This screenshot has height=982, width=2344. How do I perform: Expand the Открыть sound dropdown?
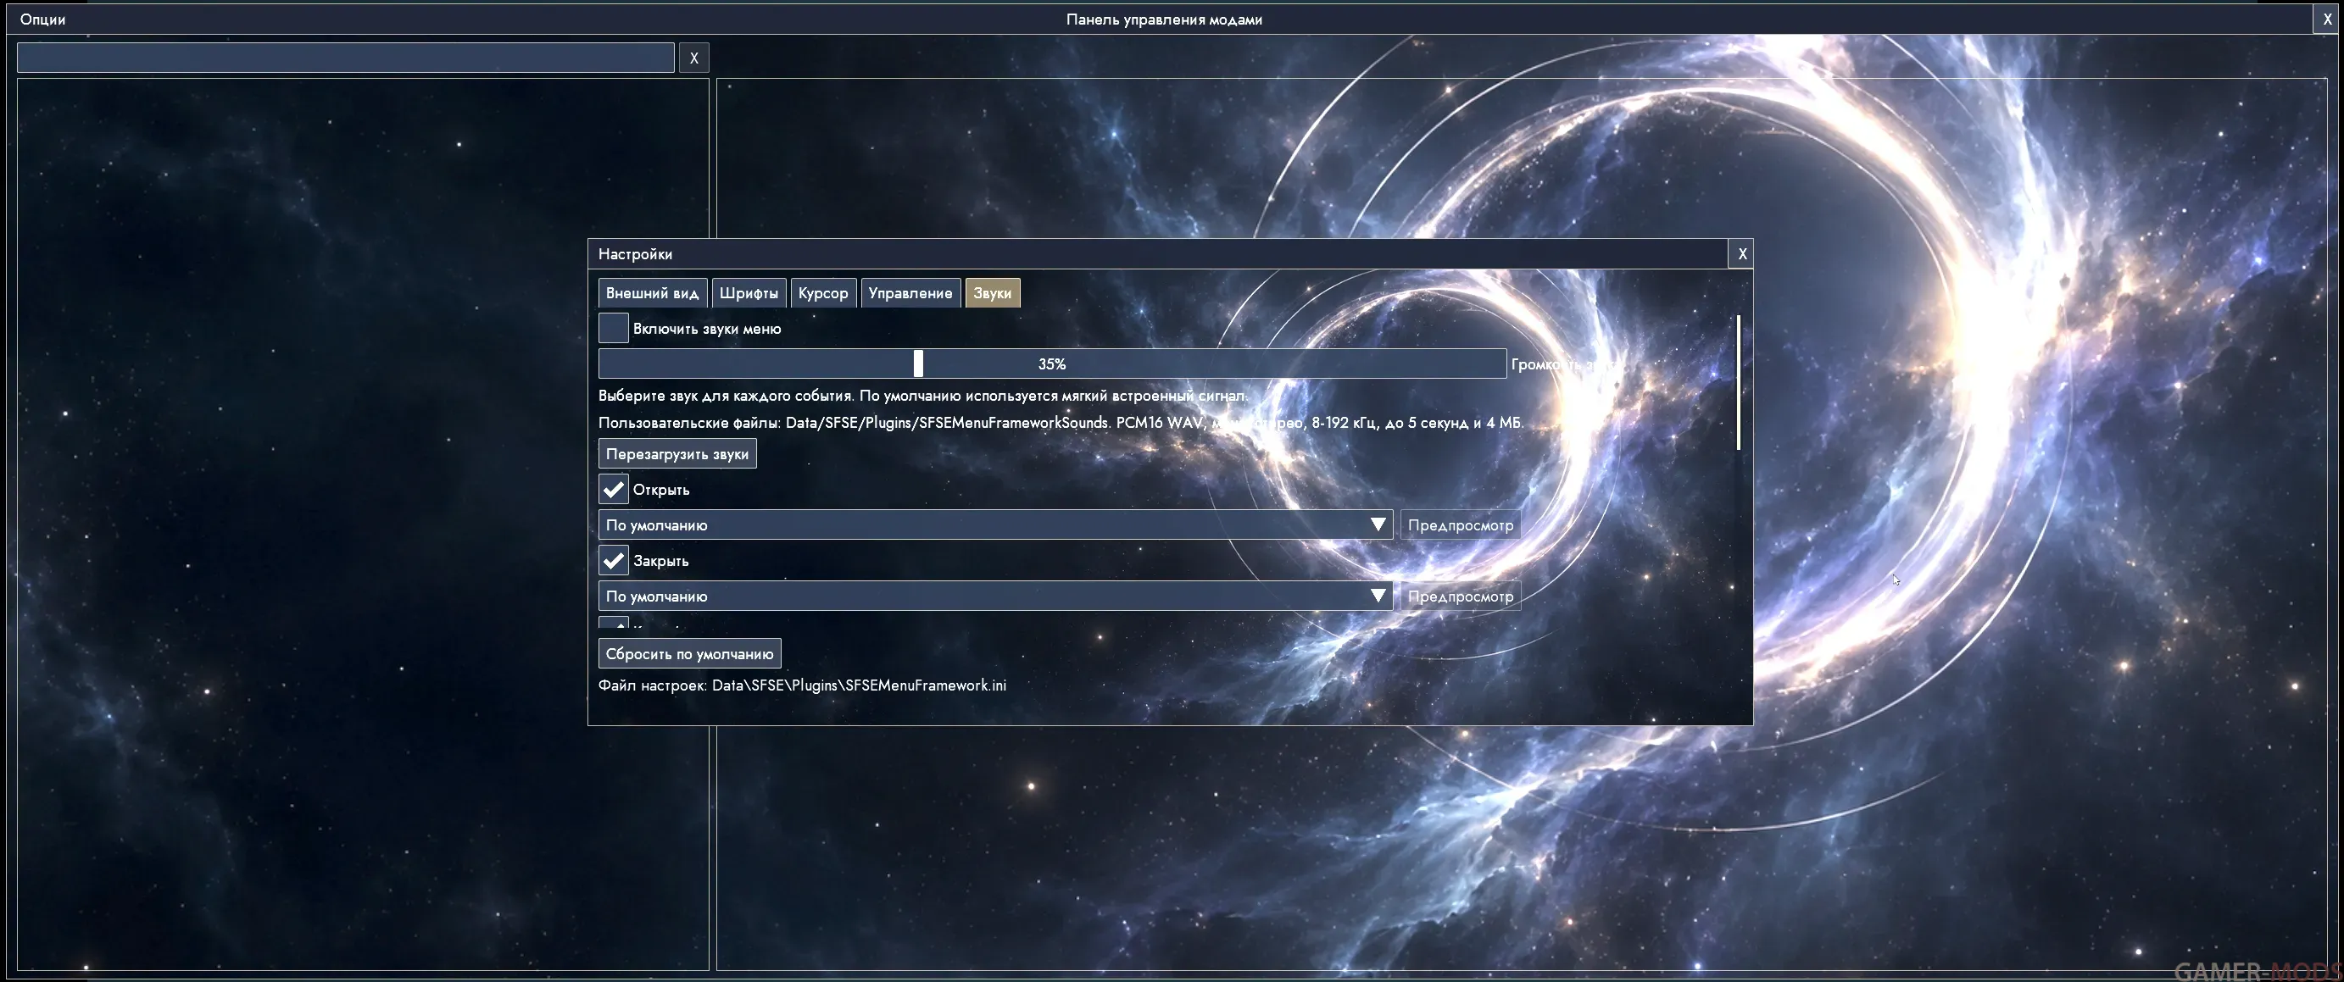point(995,524)
